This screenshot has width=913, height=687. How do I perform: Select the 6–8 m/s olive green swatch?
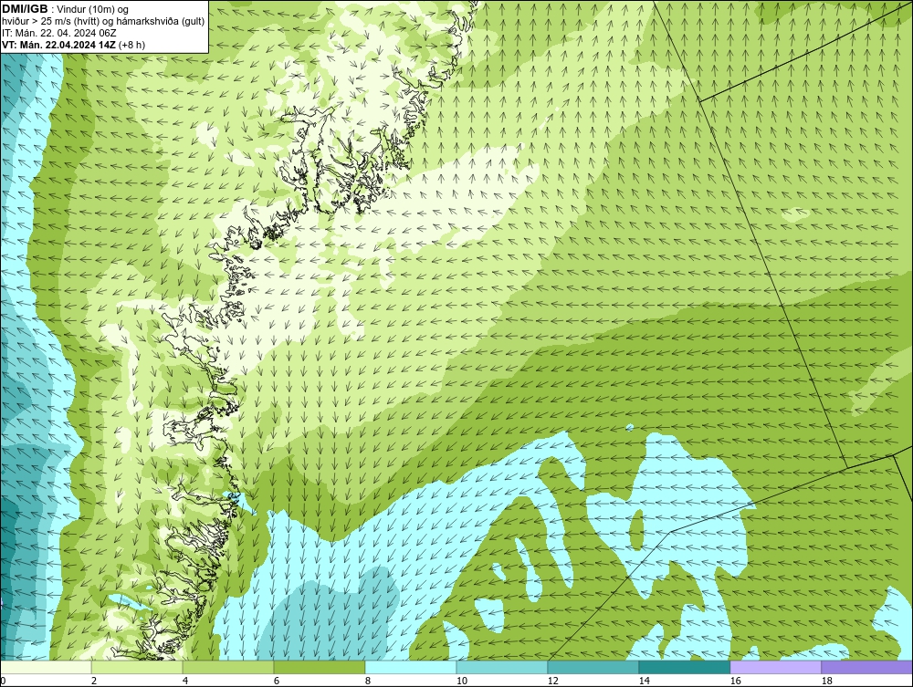(319, 667)
